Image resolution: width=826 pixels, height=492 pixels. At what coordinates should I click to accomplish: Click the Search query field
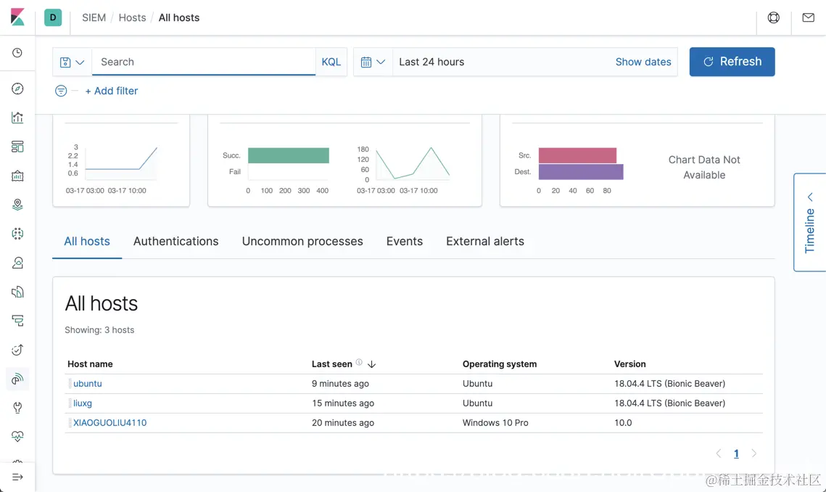pos(204,62)
